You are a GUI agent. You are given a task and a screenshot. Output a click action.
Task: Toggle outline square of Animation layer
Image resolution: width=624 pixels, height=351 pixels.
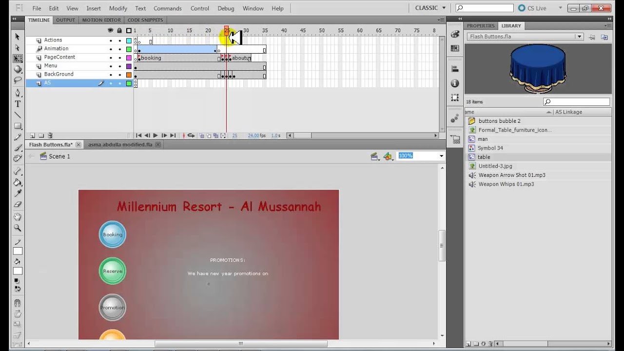pos(129,49)
